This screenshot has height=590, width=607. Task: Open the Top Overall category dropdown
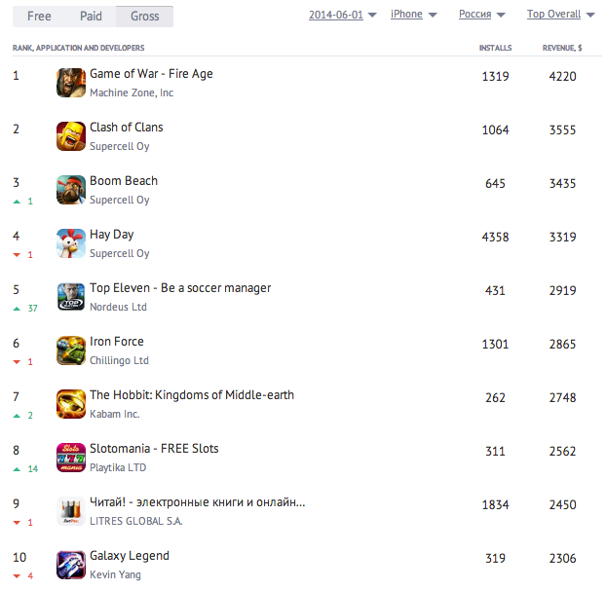coord(560,15)
